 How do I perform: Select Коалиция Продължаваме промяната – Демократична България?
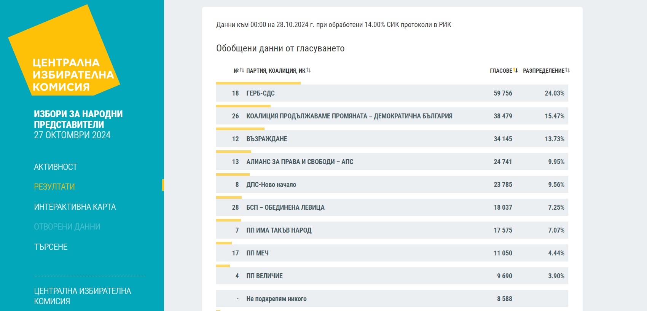tap(349, 116)
